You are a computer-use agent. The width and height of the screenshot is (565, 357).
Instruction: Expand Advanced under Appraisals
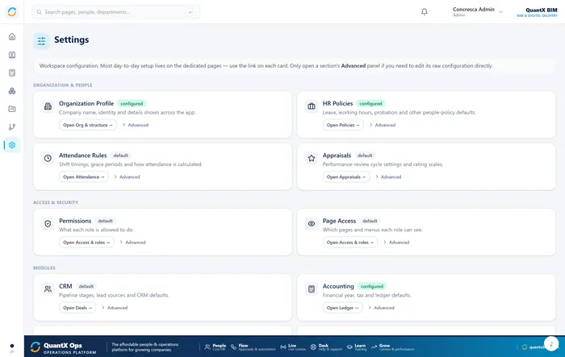tap(388, 176)
